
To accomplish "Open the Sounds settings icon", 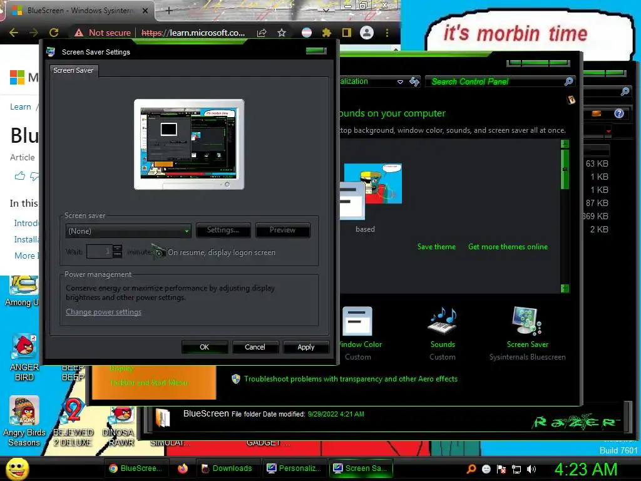I will click(443, 321).
